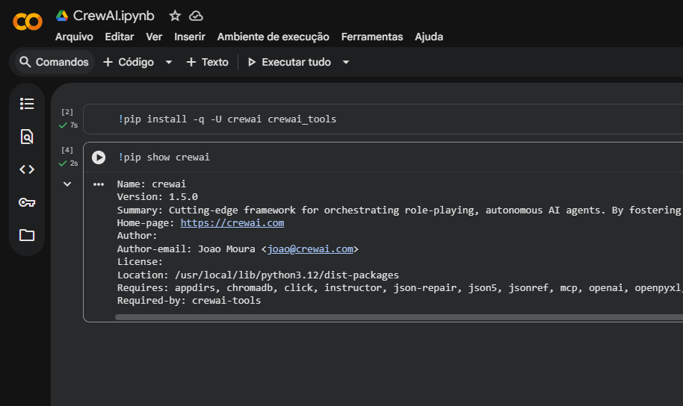Image resolution: width=683 pixels, height=406 pixels.
Task: Click the [4] execution count label
Action: coord(67,150)
